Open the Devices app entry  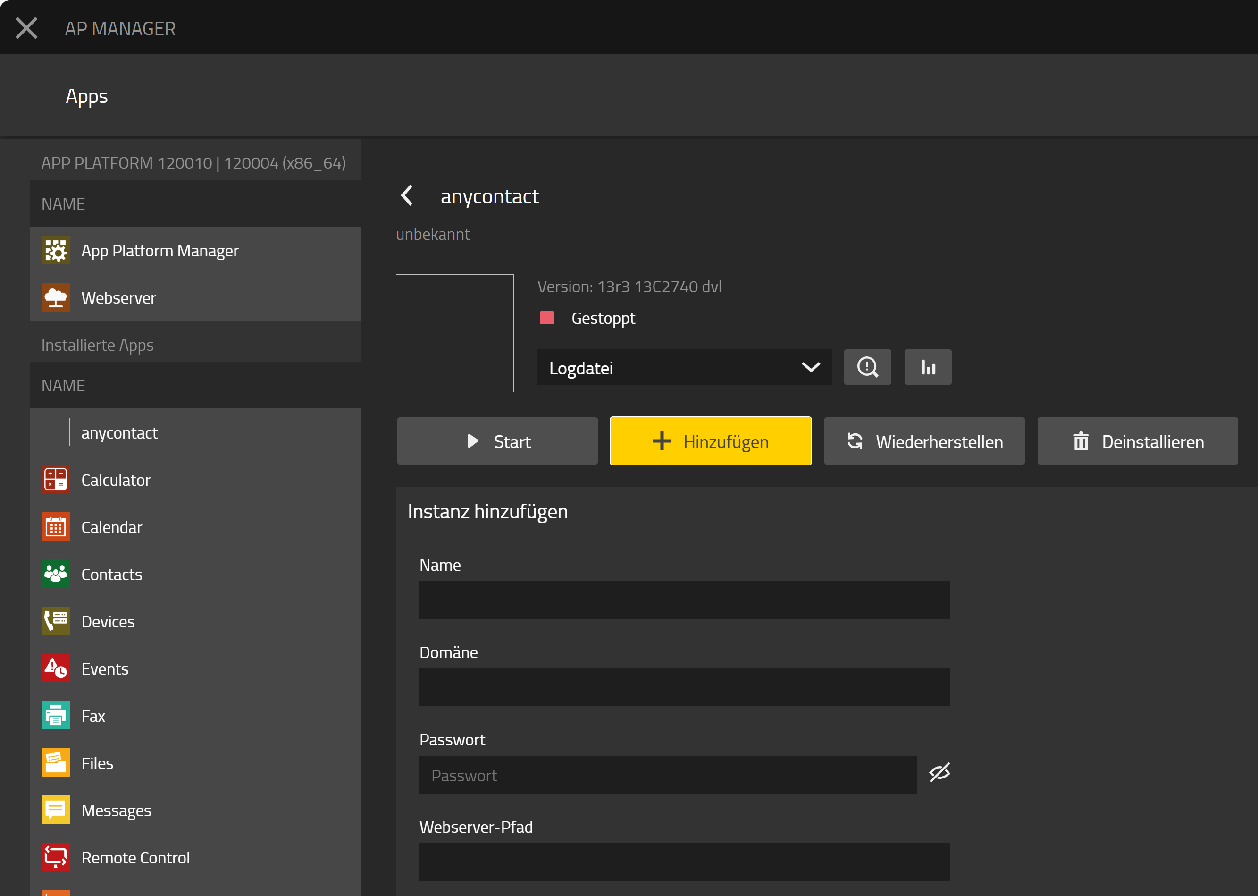click(108, 621)
